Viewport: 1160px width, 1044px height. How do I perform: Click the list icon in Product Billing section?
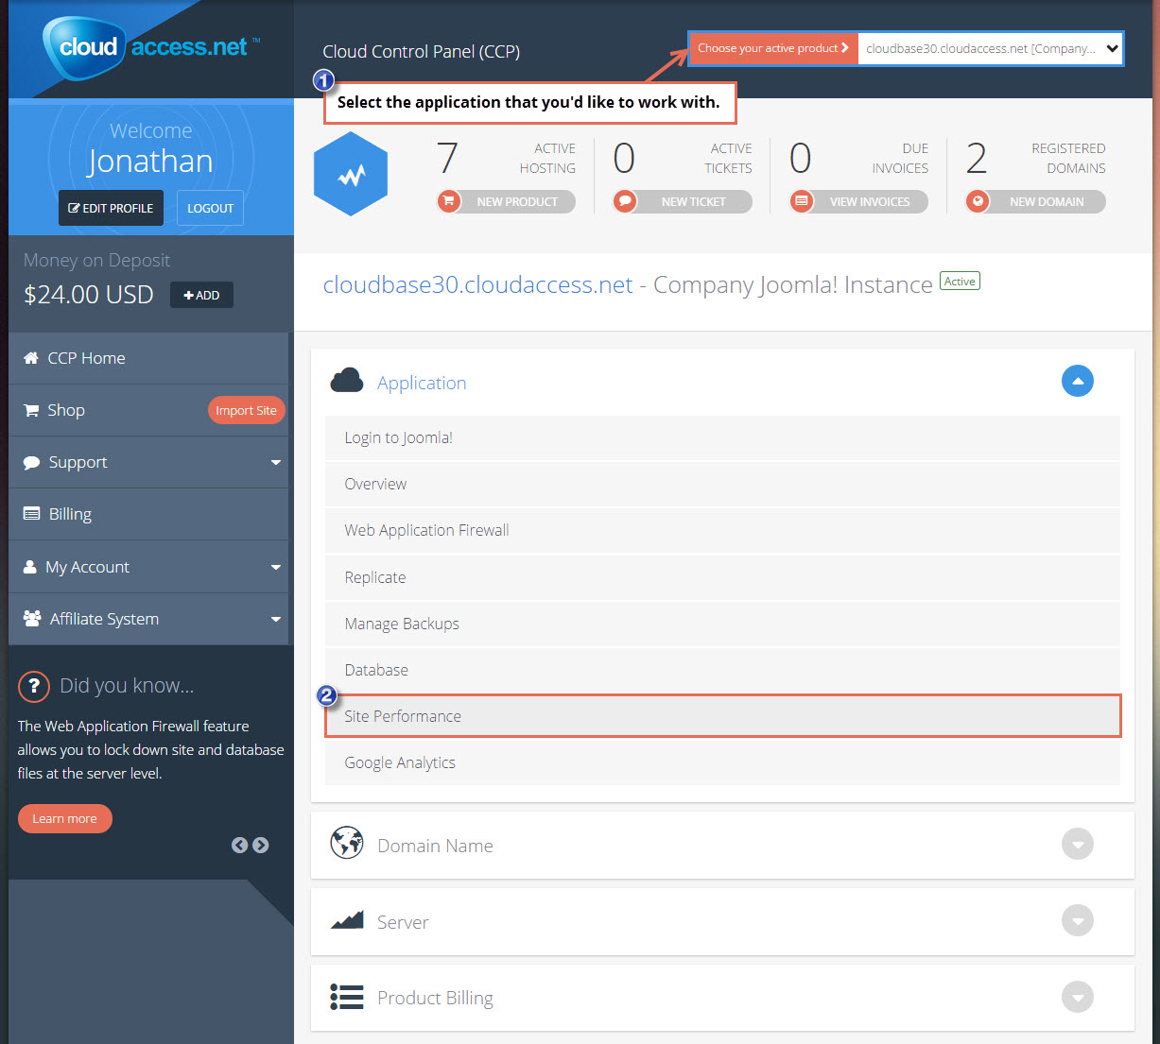click(x=347, y=997)
